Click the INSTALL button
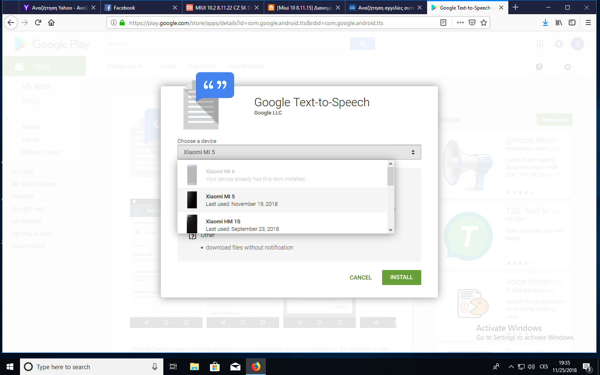 pos(401,277)
